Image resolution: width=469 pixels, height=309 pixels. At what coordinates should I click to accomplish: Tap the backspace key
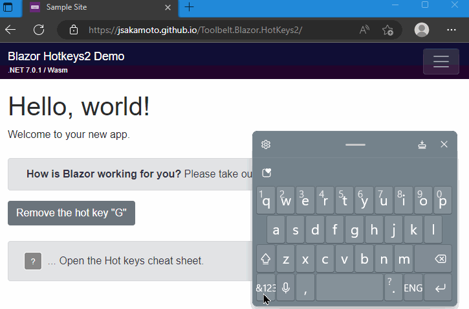pos(433,258)
